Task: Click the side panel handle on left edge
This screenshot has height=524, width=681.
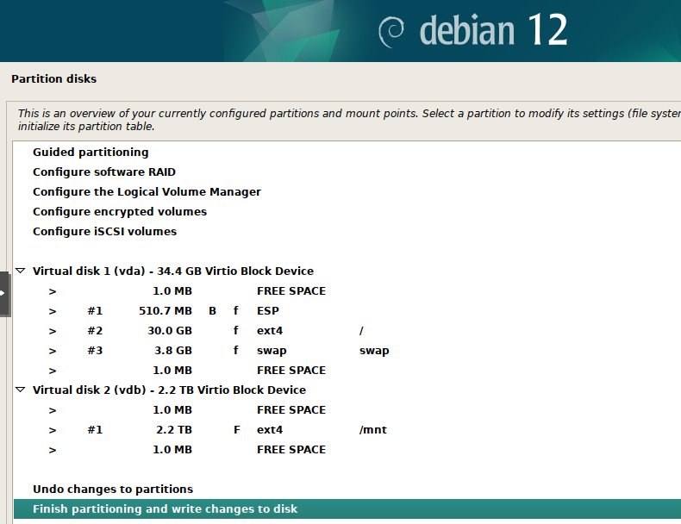Action: (4, 294)
